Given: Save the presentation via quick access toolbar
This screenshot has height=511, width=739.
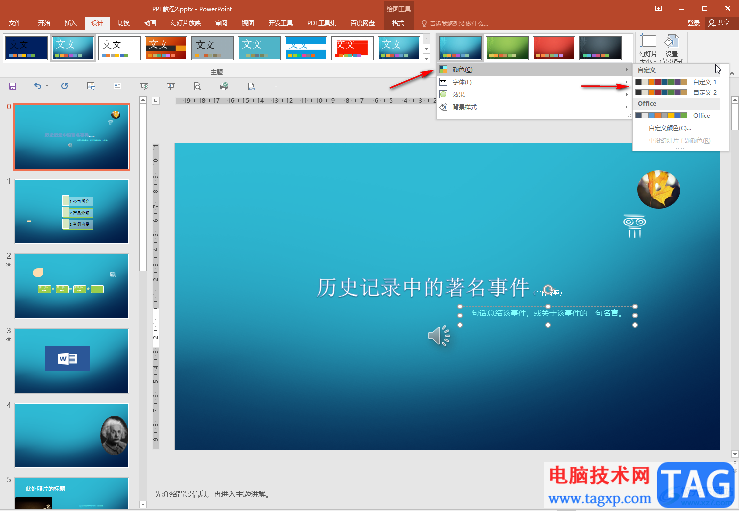Looking at the screenshot, I should coord(13,86).
